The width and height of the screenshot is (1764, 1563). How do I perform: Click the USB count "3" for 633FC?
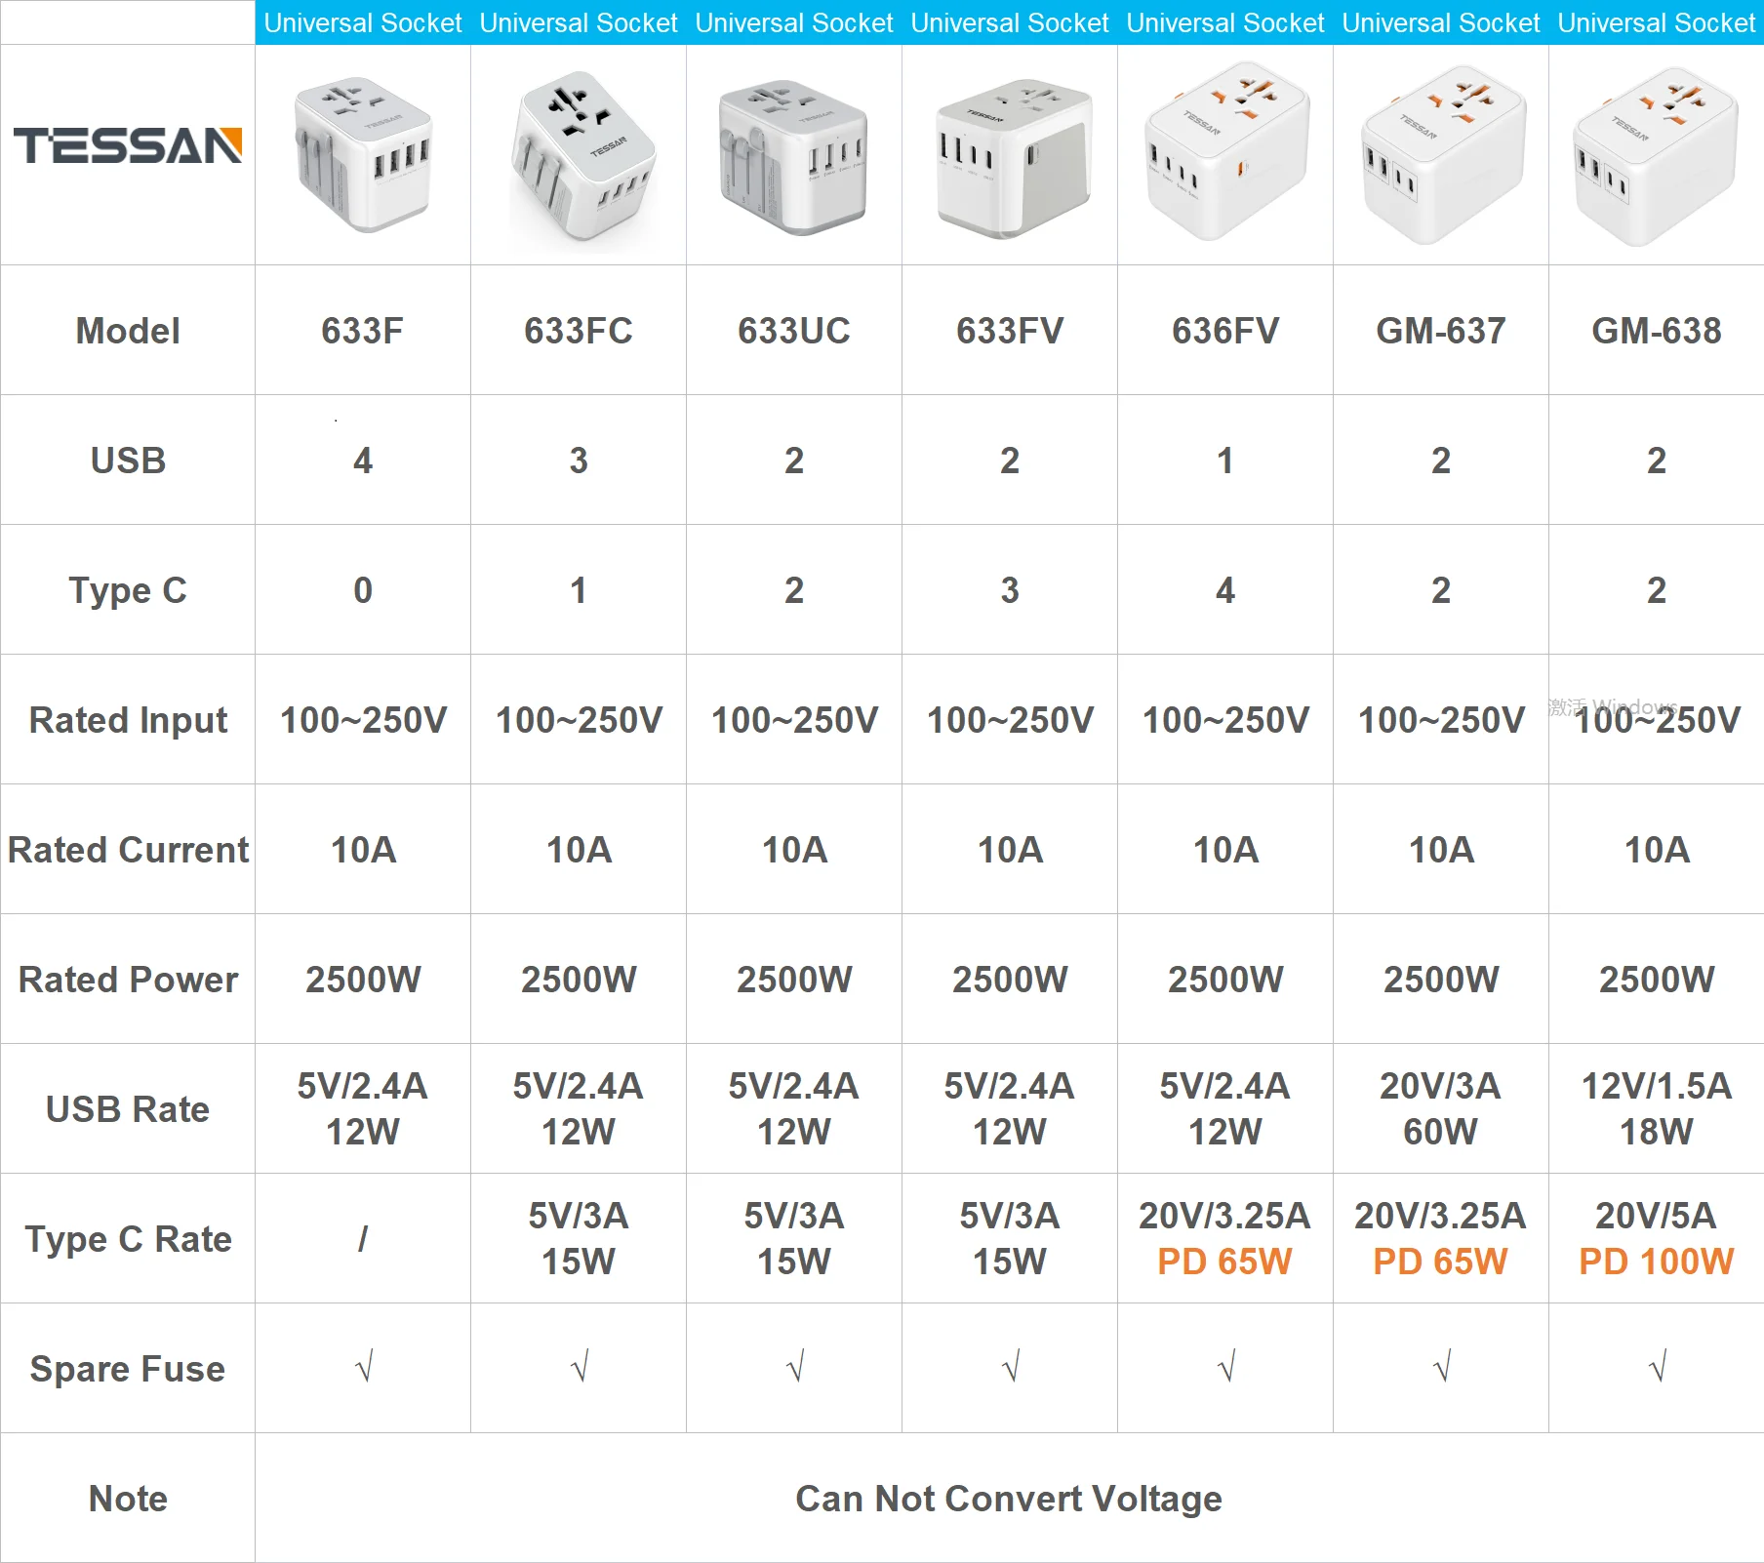tap(579, 461)
